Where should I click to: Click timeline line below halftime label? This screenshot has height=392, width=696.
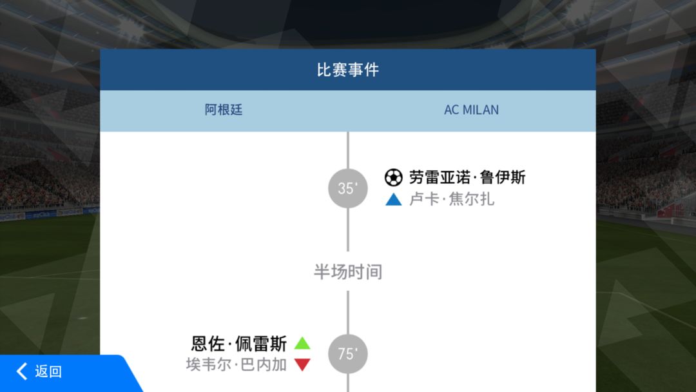[x=347, y=313]
